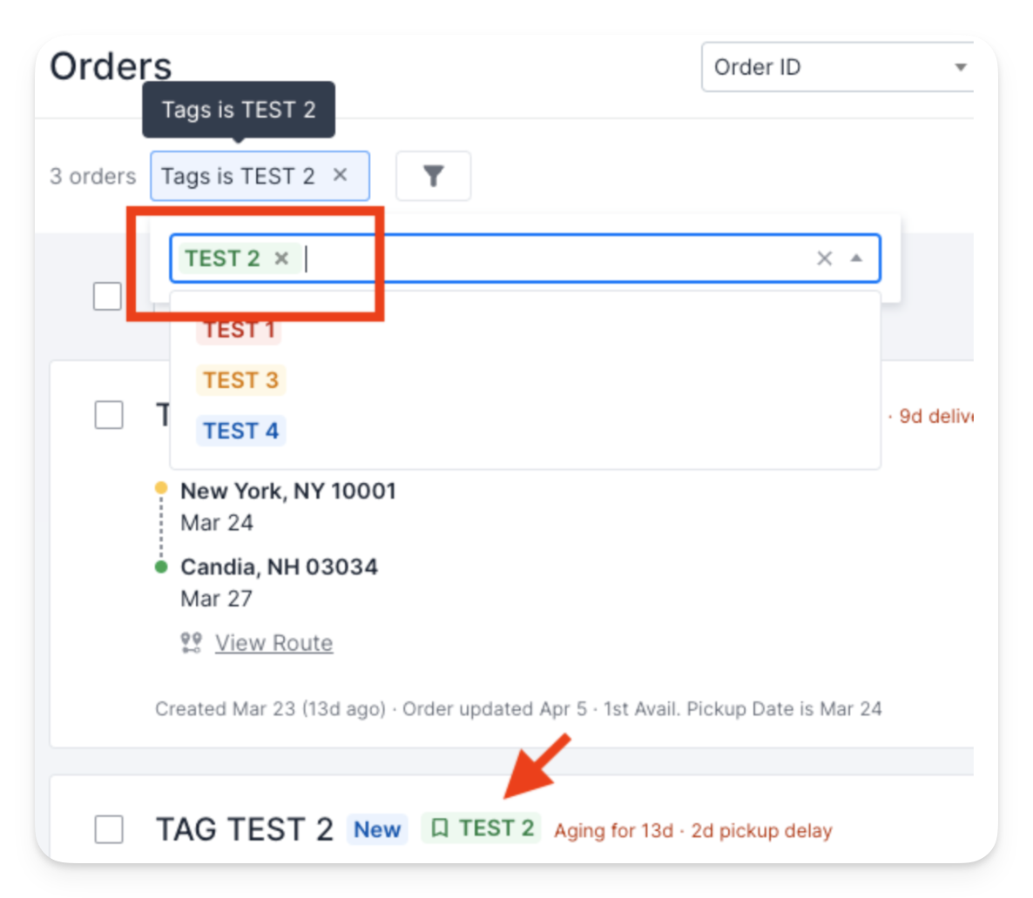
Task: Open the View Route link
Action: tap(274, 642)
